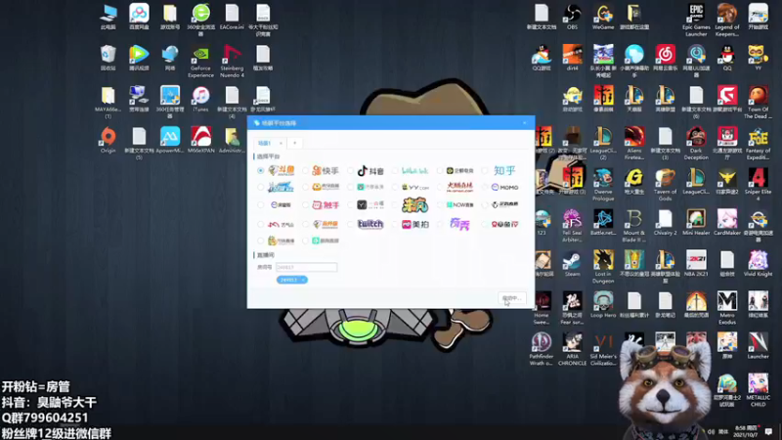This screenshot has height=440, width=782.
Task: Click the taskbar clock showing 2021/10/7
Action: tap(746, 431)
